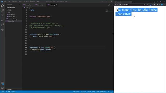Close the localhost browser tab
The image size is (166, 93).
(131, 2)
